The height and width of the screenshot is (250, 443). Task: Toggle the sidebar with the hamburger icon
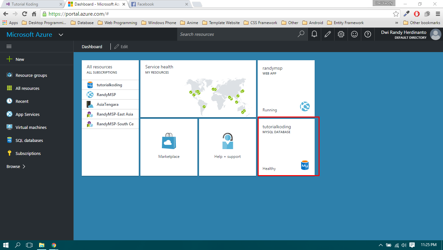click(9, 46)
